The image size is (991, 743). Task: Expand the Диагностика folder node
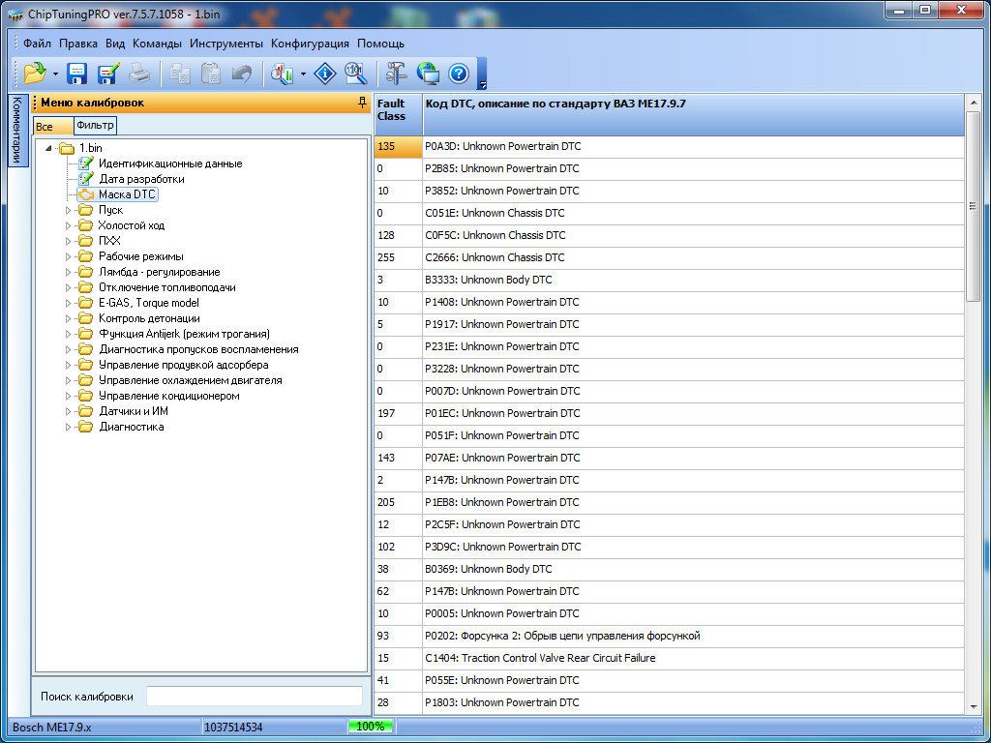pos(69,427)
